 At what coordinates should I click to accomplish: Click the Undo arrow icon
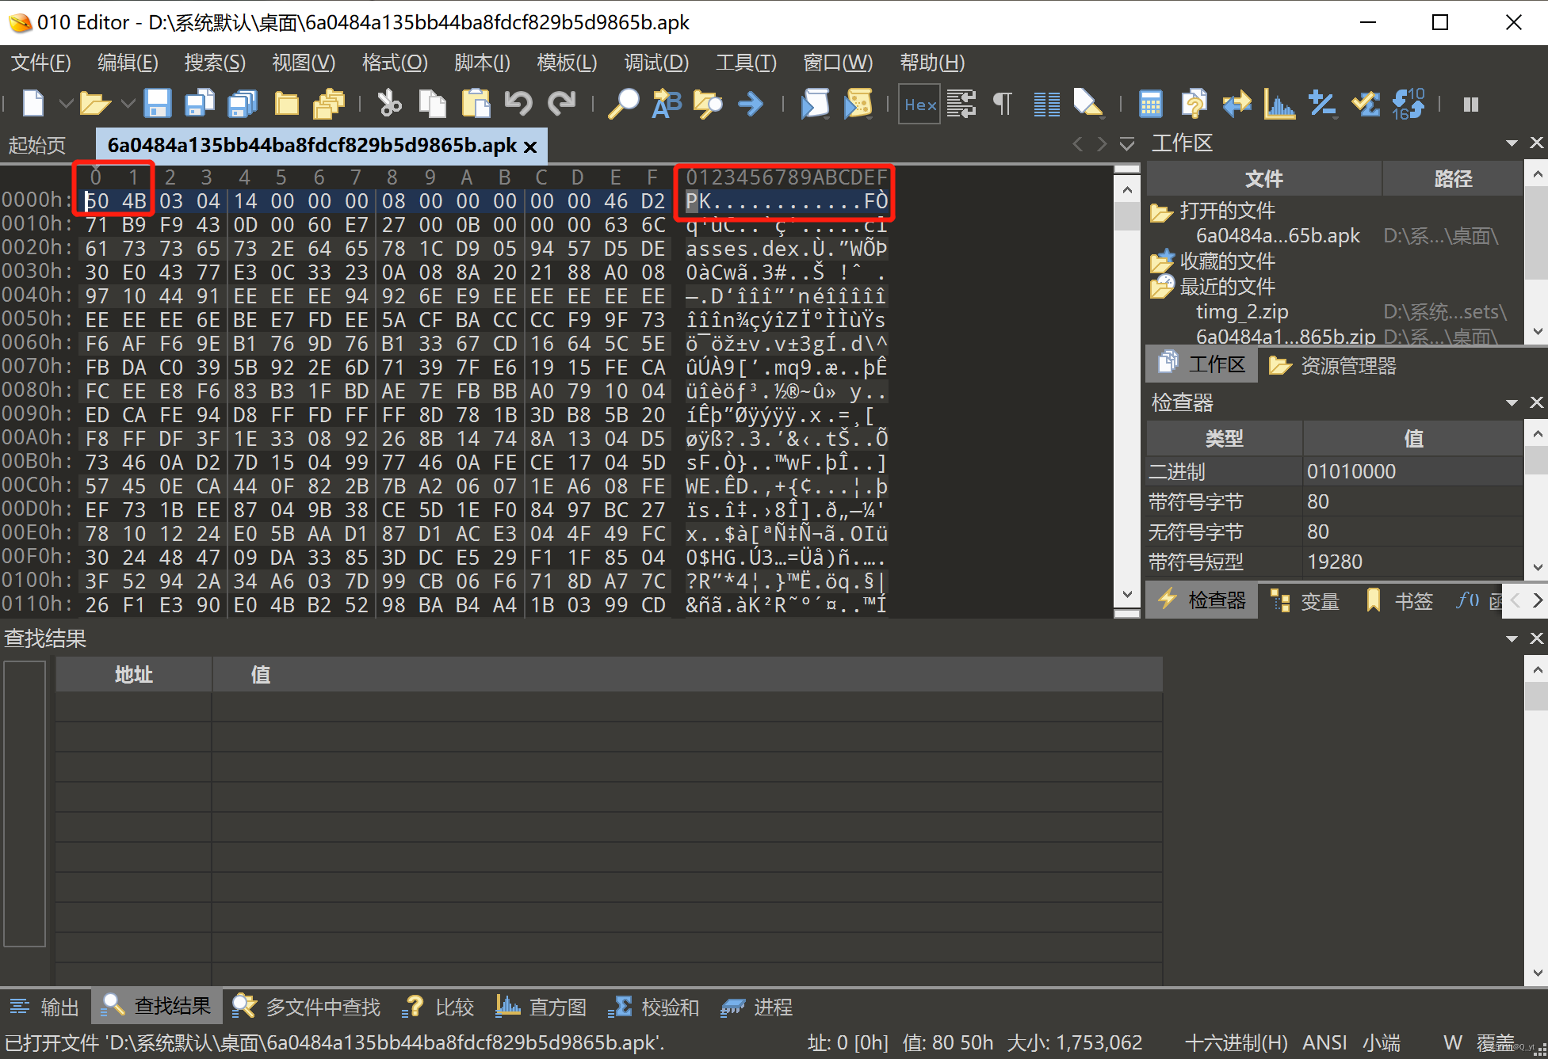[518, 104]
